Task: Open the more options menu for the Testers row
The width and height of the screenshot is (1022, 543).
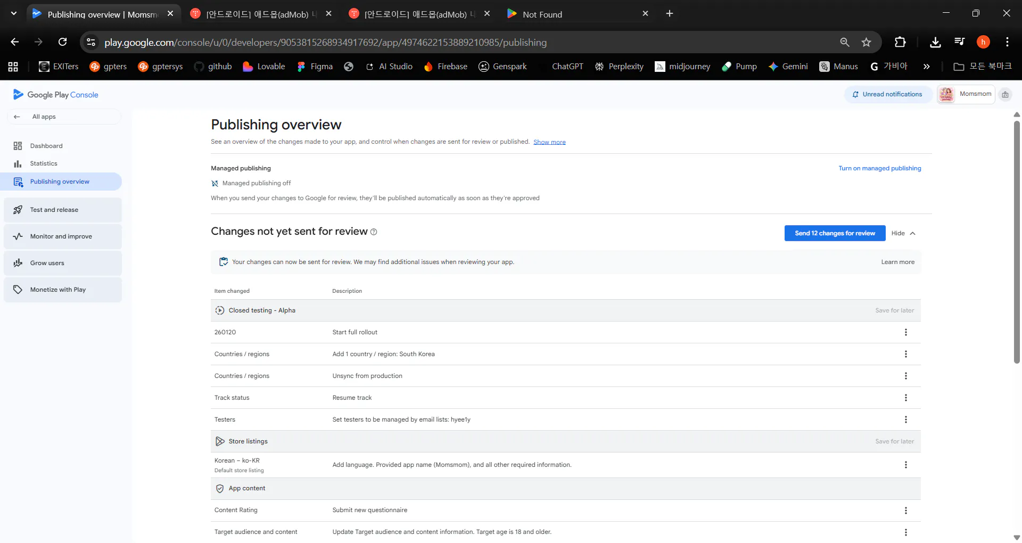Action: tap(905, 419)
